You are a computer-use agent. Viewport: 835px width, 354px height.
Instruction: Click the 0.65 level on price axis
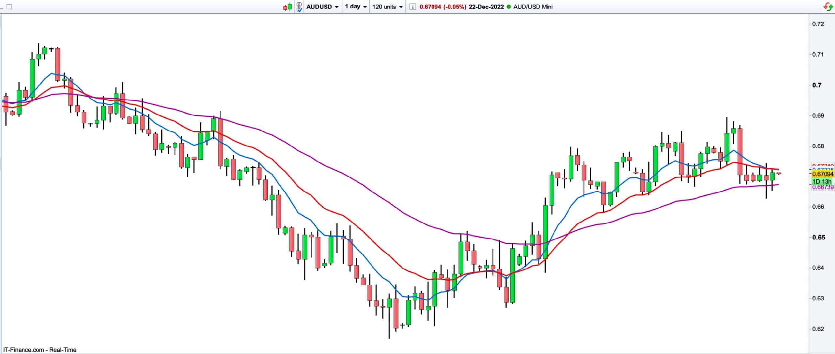coord(818,237)
